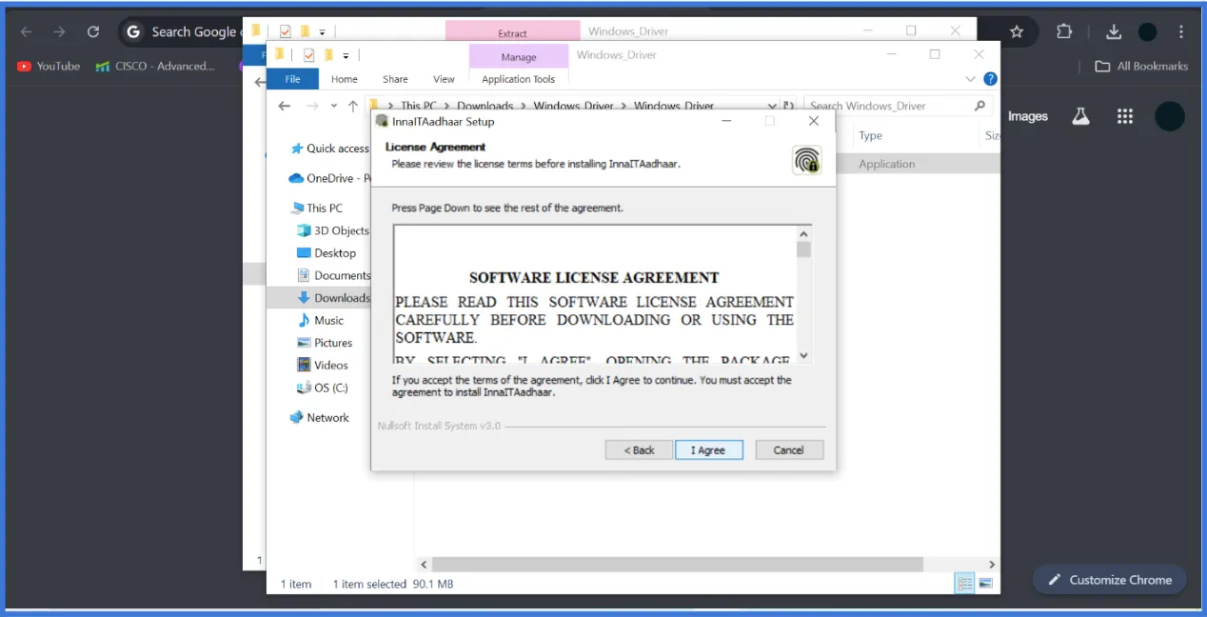Open the recent locations dropdown in Explorer

tap(333, 107)
